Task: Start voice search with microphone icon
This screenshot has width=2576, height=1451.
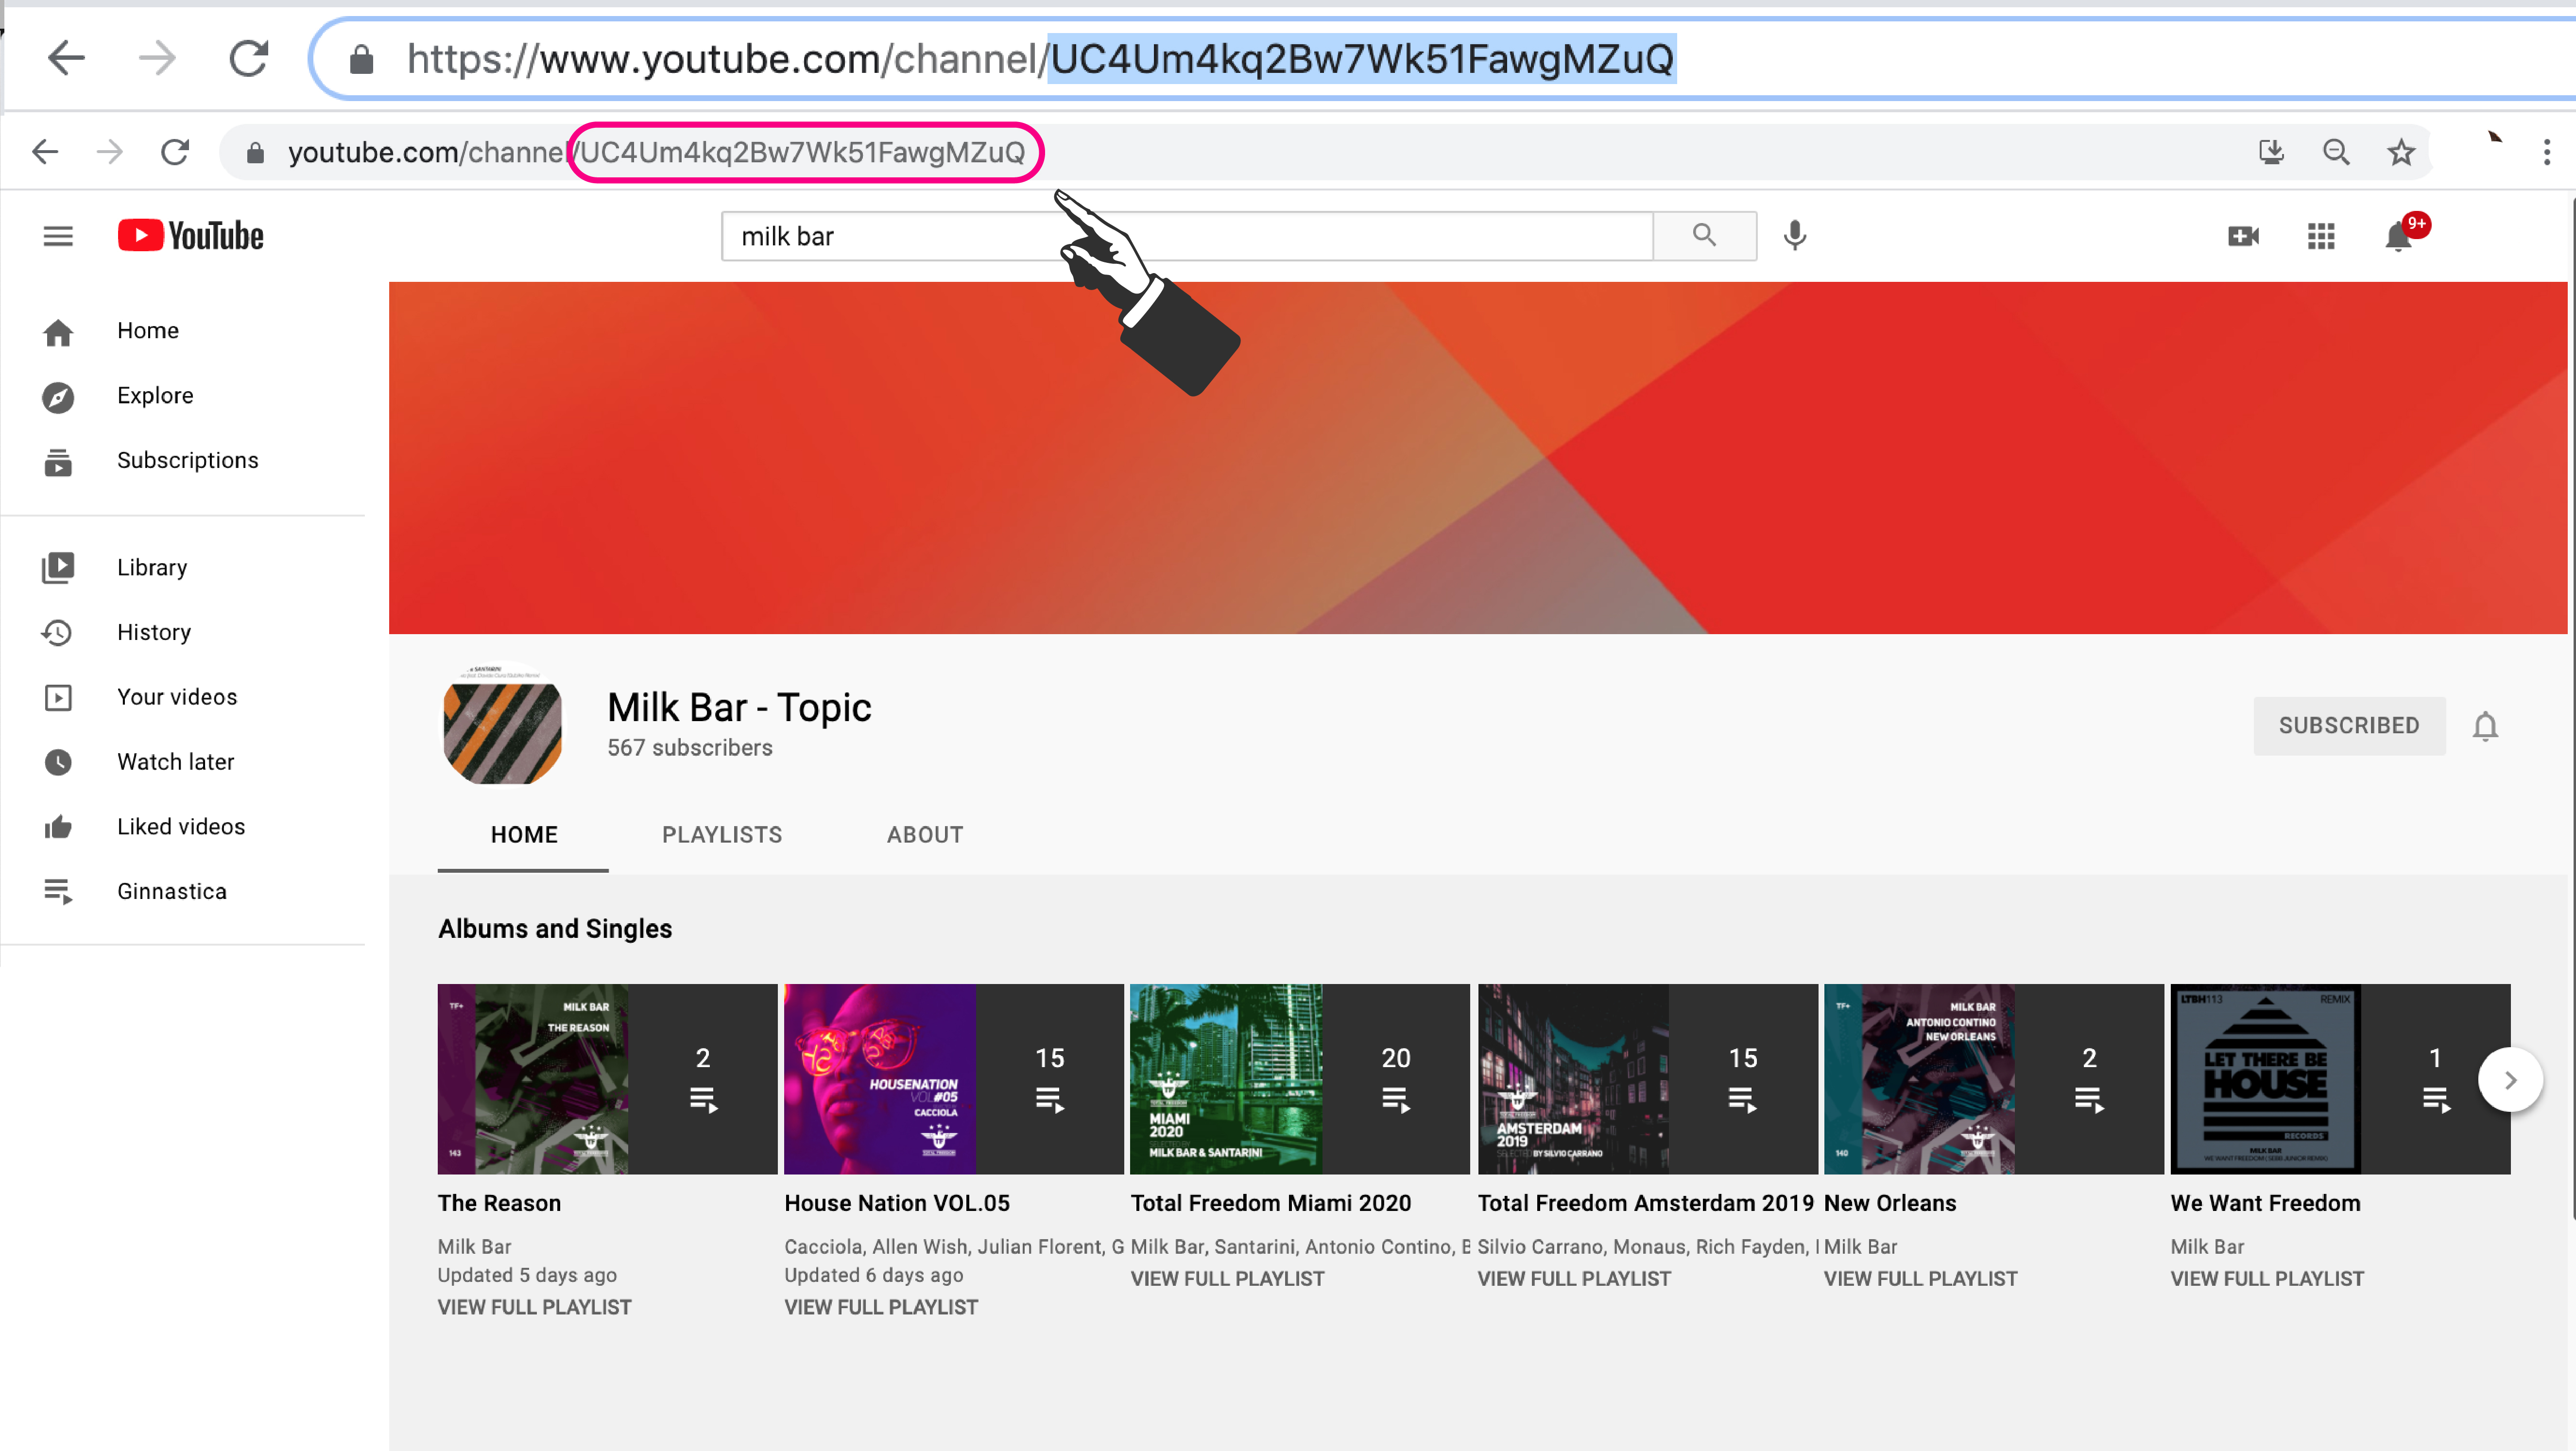Action: pyautogui.click(x=1795, y=236)
